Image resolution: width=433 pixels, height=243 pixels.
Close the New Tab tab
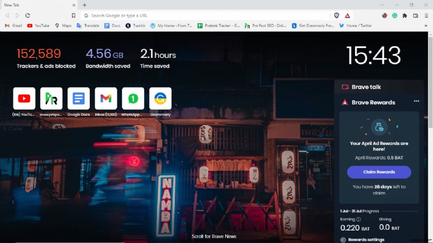coord(74,5)
